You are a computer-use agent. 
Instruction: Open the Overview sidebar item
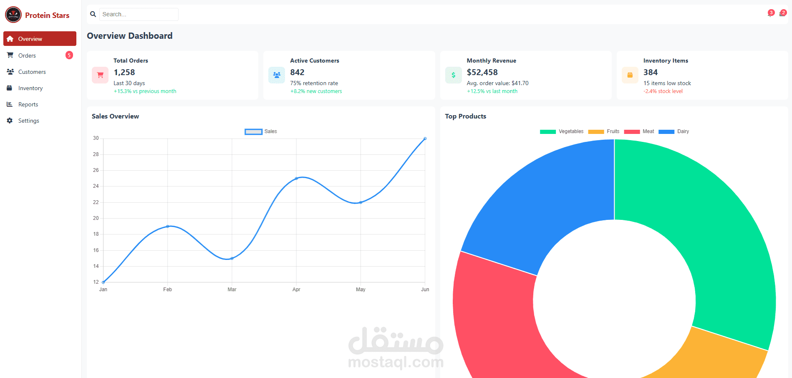(x=40, y=39)
